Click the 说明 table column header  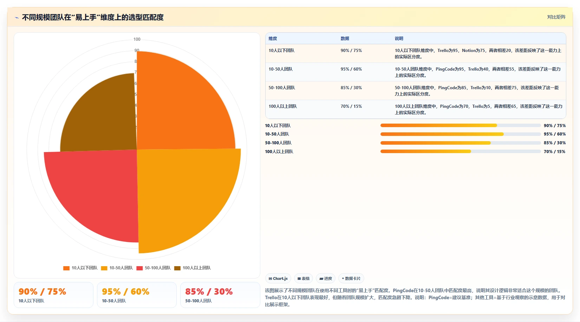pyautogui.click(x=399, y=39)
